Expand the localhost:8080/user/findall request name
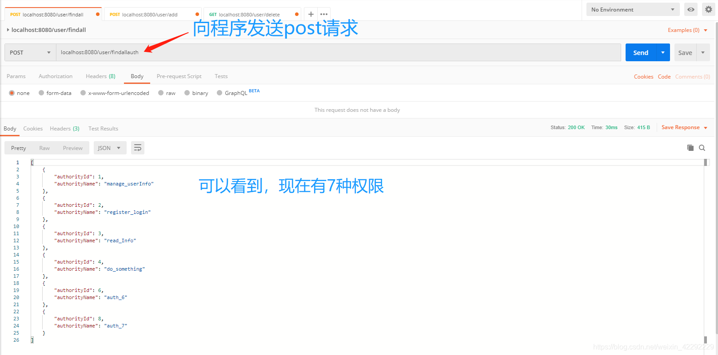 [8, 30]
